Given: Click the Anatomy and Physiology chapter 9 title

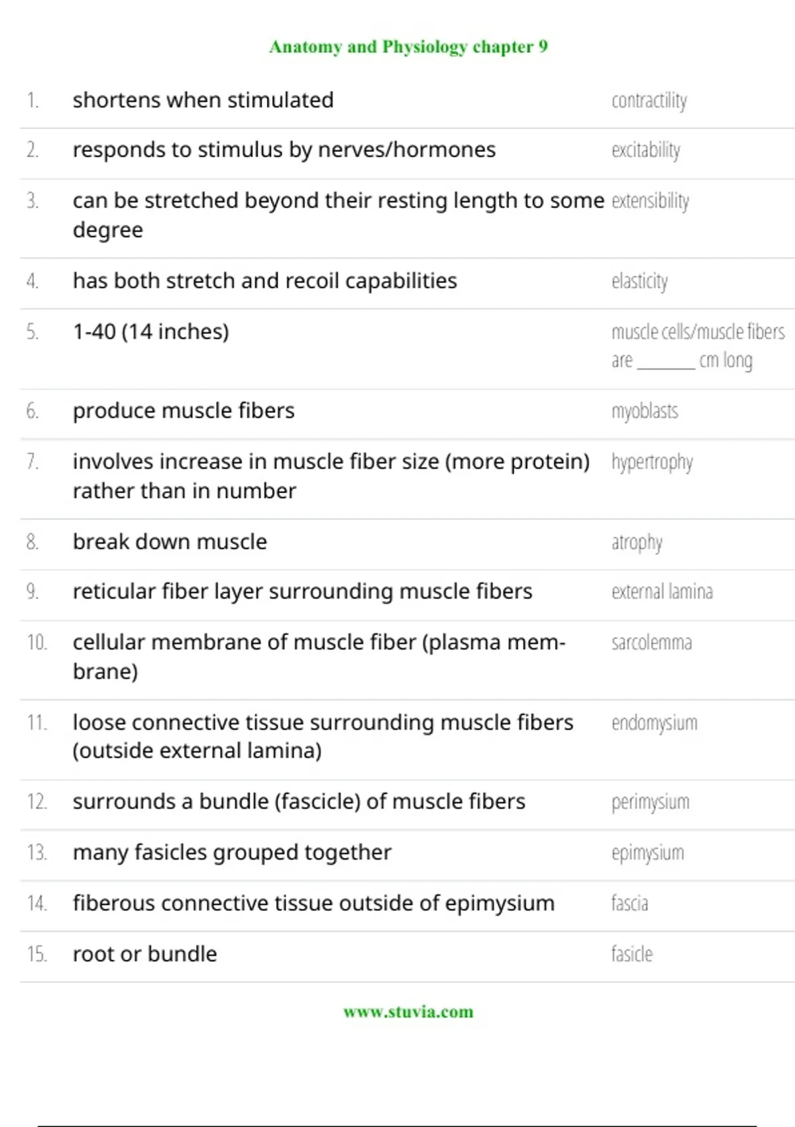Looking at the screenshot, I should [408, 46].
